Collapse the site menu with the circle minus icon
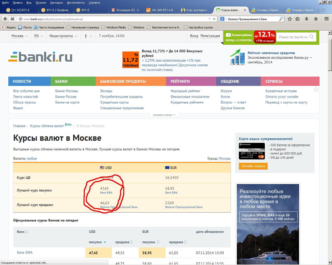 (x=316, y=90)
